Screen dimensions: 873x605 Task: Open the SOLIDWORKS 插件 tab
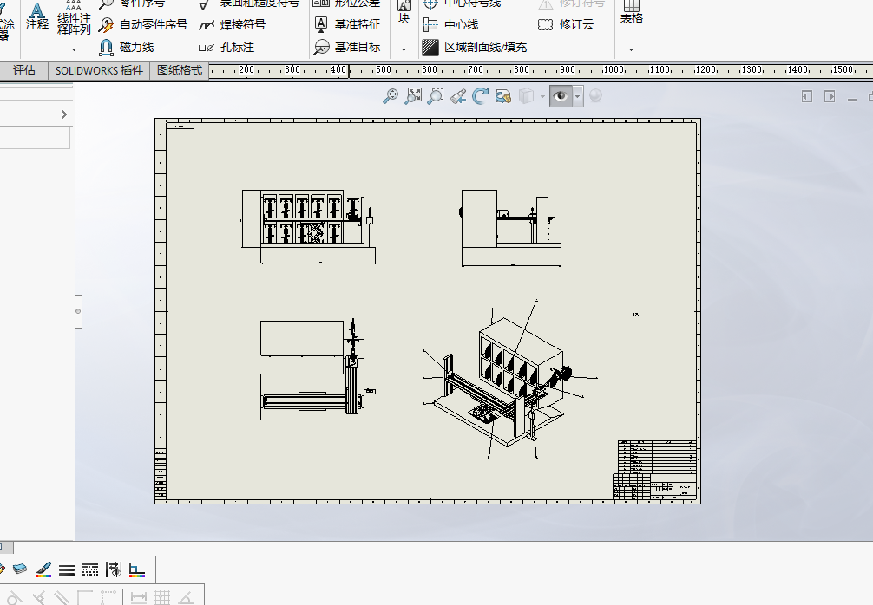click(99, 70)
